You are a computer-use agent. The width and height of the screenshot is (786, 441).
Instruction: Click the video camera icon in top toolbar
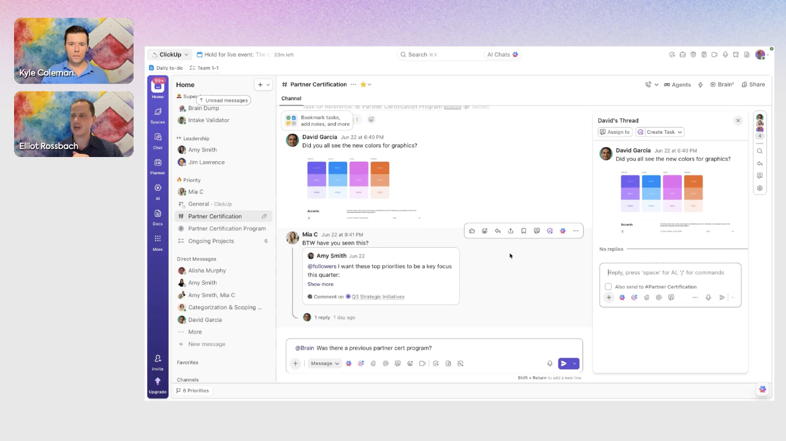click(714, 55)
